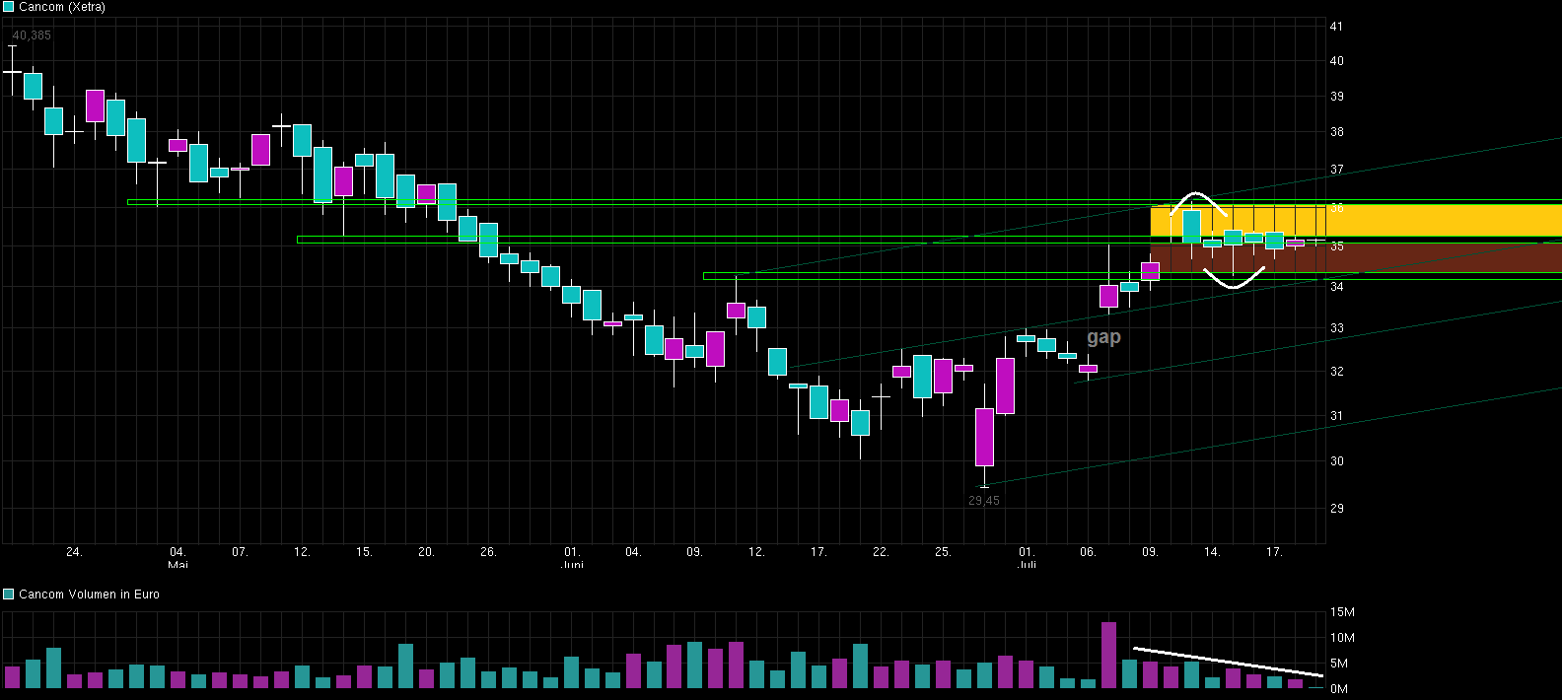Select the brown shaded zone below yellow
Viewport: 1562px width, 700px height.
(1356, 258)
